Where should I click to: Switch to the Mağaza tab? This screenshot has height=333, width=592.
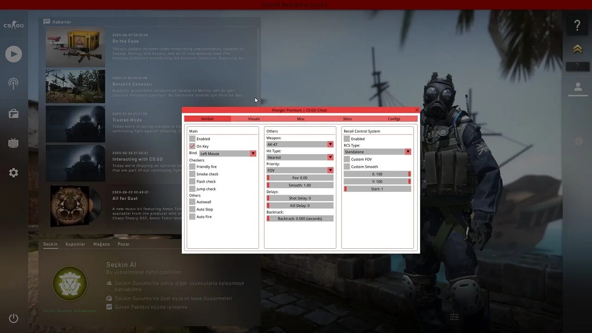(x=101, y=244)
